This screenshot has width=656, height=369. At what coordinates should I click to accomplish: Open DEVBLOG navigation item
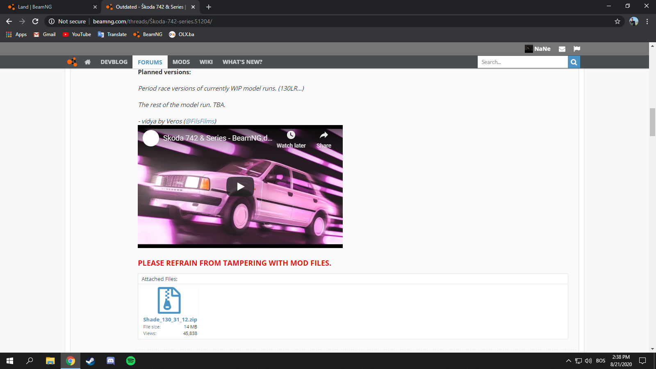pyautogui.click(x=114, y=62)
